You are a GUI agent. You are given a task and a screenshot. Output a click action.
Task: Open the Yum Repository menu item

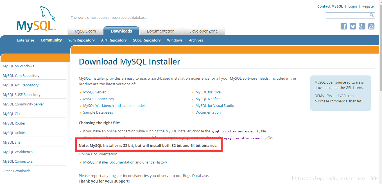(x=82, y=40)
